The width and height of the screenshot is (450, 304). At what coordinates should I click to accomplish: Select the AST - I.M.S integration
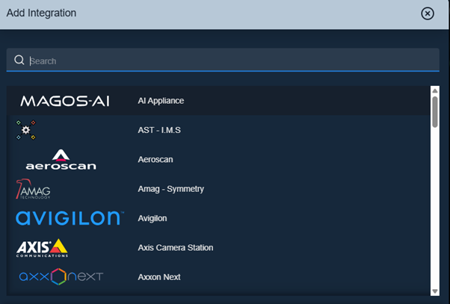tap(218, 130)
